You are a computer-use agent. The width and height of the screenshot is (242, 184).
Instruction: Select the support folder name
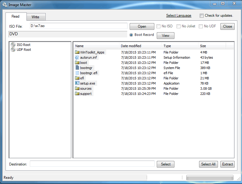[x=86, y=94]
